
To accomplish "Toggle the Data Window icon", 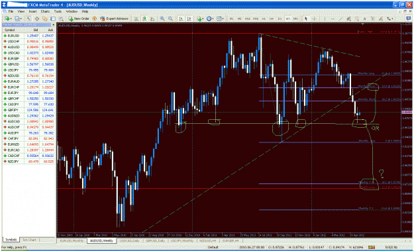I will pyautogui.click(x=37, y=19).
